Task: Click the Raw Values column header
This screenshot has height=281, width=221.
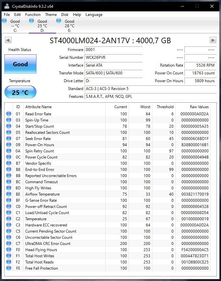Action: click(x=199, y=107)
